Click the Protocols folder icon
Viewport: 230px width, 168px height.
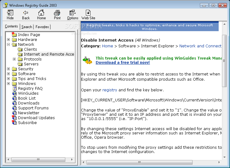(20, 59)
